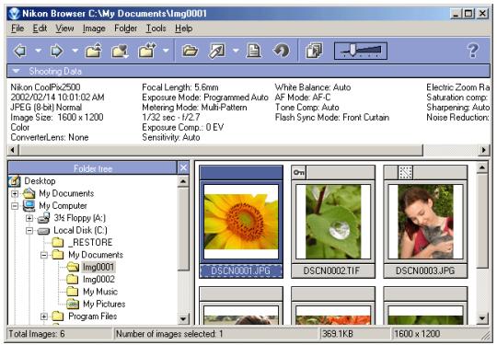Select the Img0001 folder
The width and height of the screenshot is (497, 345).
pos(98,267)
